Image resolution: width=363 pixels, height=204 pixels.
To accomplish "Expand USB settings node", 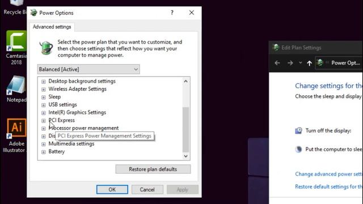I will (44, 105).
